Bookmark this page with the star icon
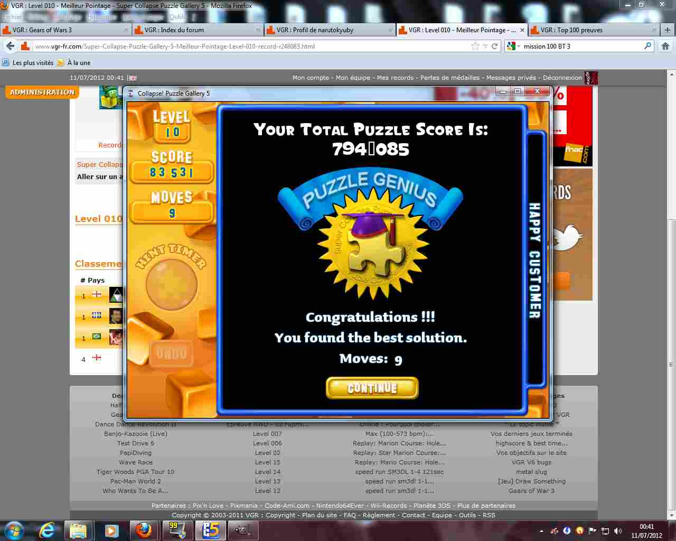 [x=475, y=46]
